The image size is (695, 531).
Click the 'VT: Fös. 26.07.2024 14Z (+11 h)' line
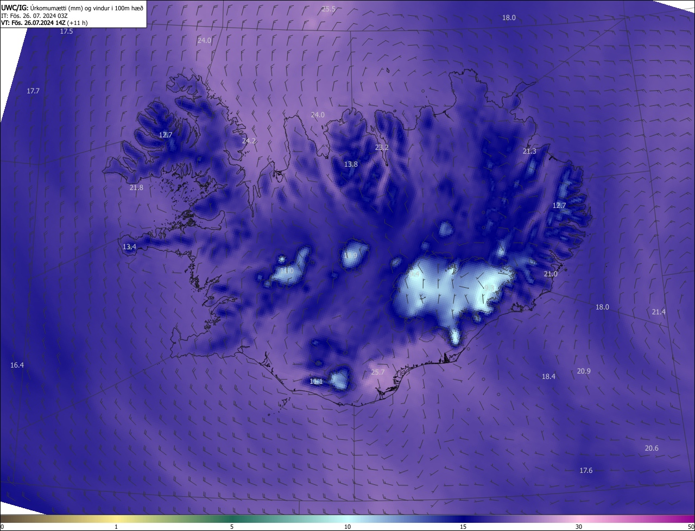click(x=45, y=23)
